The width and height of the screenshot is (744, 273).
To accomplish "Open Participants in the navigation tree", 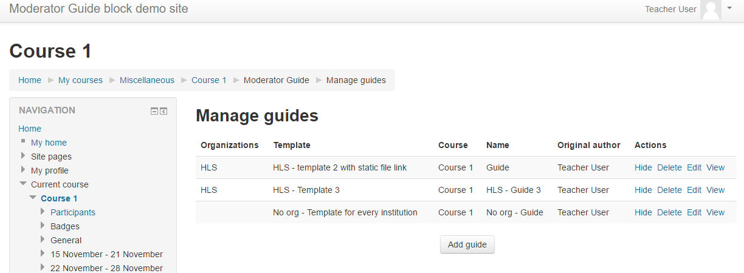I will pyautogui.click(x=72, y=212).
